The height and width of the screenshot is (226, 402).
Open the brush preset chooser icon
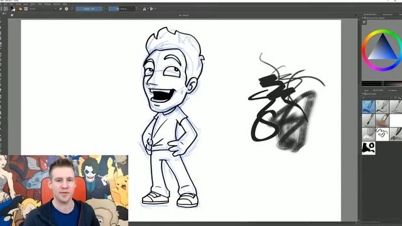(x=20, y=9)
